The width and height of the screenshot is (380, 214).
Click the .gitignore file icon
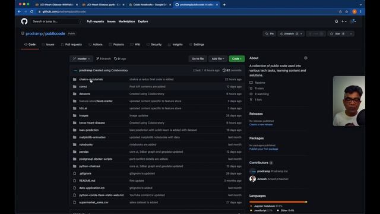coord(75,174)
